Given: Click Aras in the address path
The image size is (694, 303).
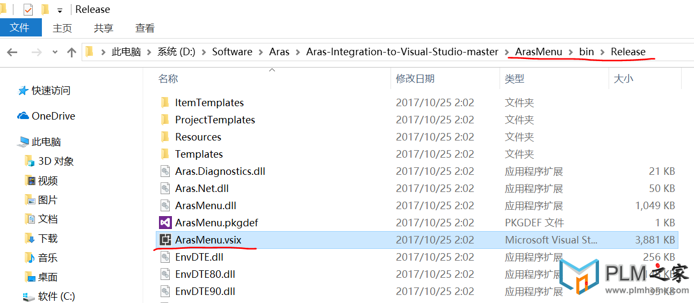Looking at the screenshot, I should click(279, 52).
